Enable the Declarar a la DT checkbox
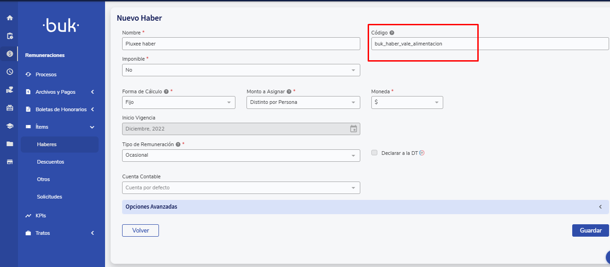Viewport: 610px width, 267px height. click(374, 153)
